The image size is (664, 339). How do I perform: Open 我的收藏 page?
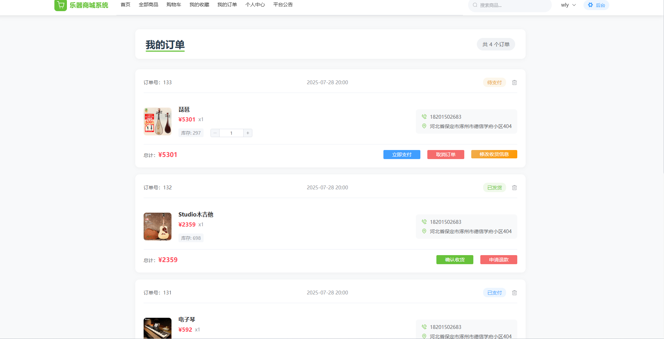tap(199, 5)
